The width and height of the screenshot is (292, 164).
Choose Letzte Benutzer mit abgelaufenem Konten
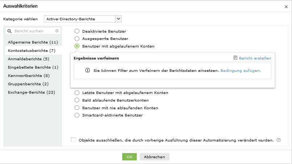pyautogui.click(x=77, y=93)
